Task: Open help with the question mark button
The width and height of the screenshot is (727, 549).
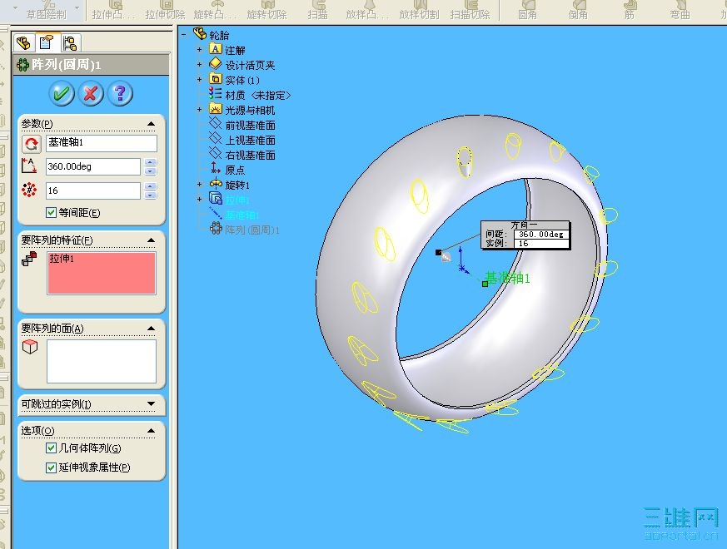Action: [x=120, y=94]
